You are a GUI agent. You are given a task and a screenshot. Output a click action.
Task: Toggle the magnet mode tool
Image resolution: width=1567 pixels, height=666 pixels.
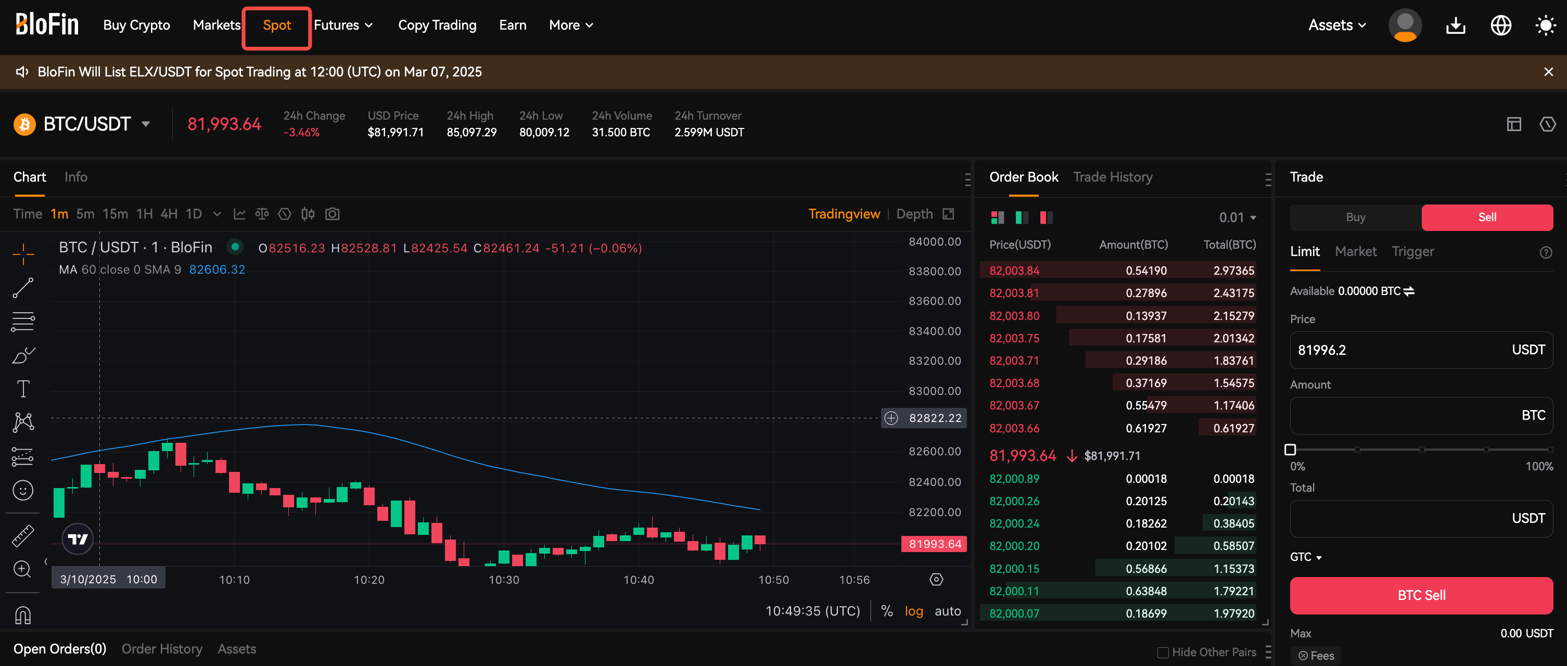(x=23, y=616)
